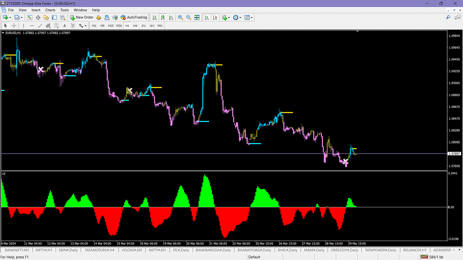Zoom out of the chart
Viewport: 463px width, 260px height.
[188, 18]
